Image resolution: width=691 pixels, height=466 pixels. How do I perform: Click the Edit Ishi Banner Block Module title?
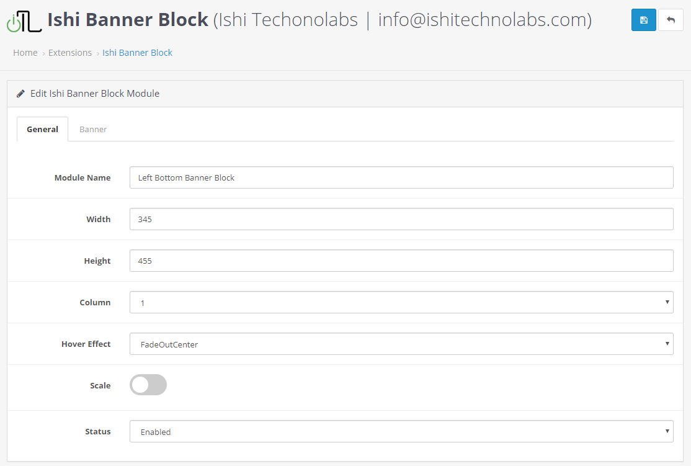[95, 94]
